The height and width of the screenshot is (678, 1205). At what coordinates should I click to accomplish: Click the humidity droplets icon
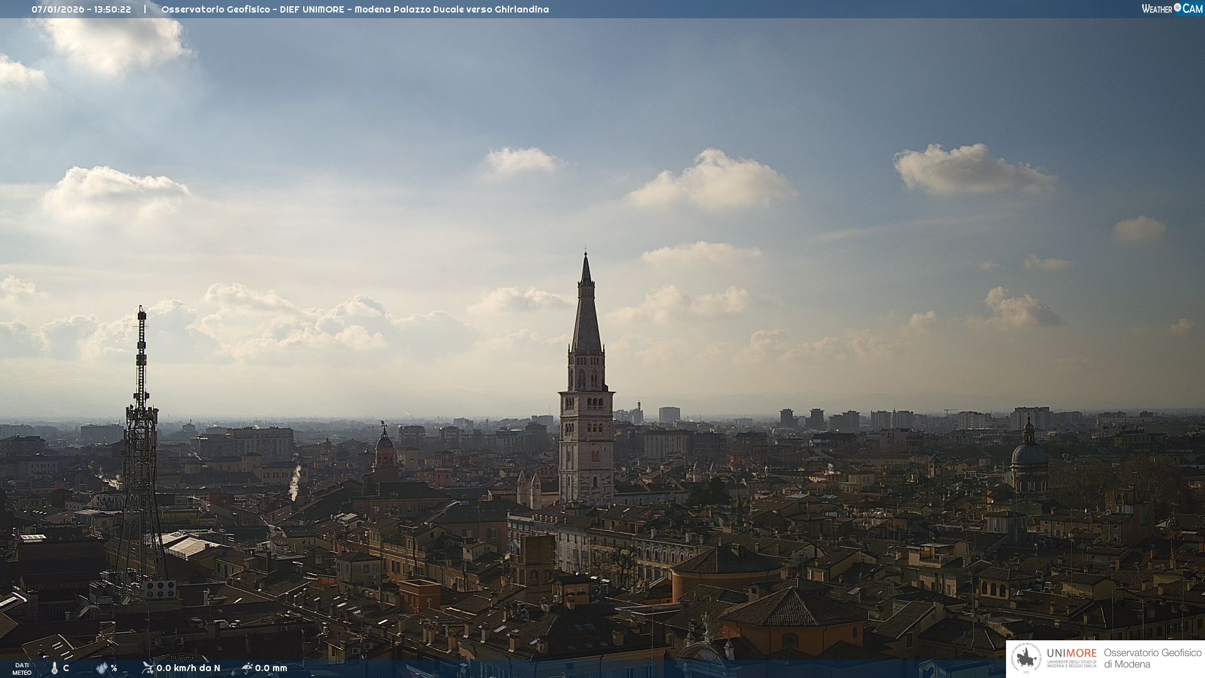click(x=102, y=668)
